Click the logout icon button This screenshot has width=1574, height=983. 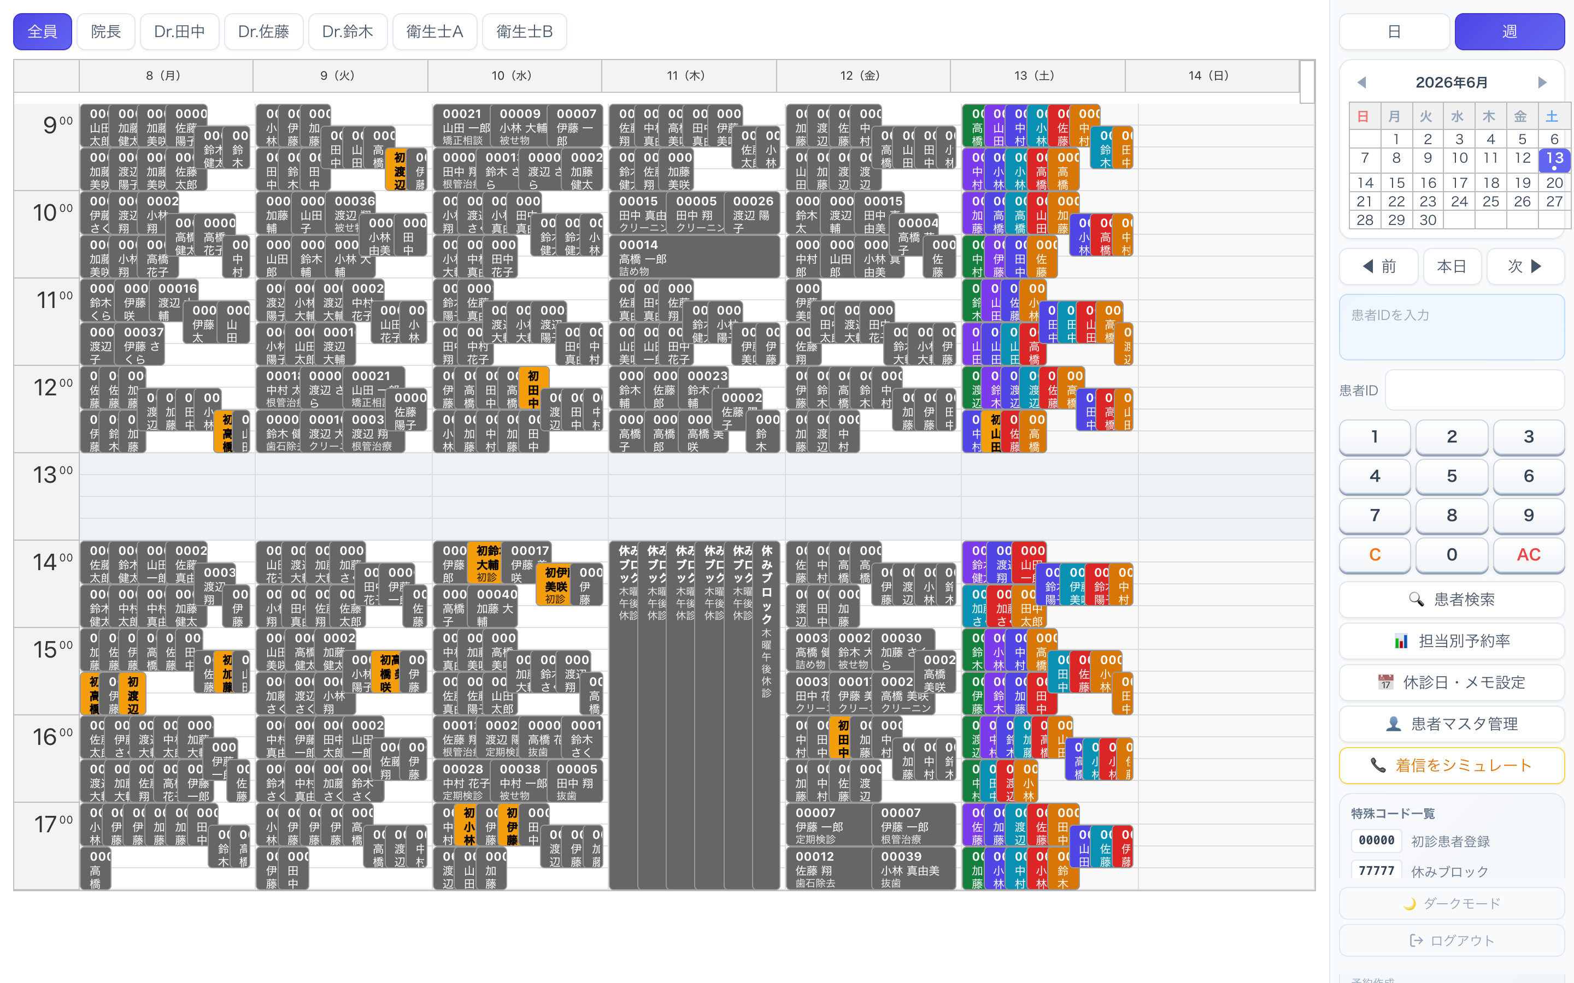tap(1451, 940)
